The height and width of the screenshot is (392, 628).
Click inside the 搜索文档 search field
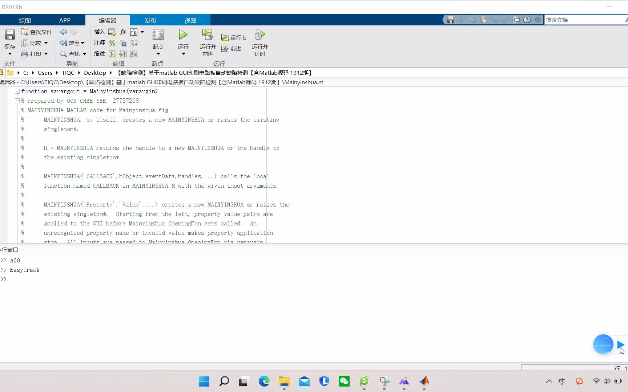pyautogui.click(x=578, y=20)
